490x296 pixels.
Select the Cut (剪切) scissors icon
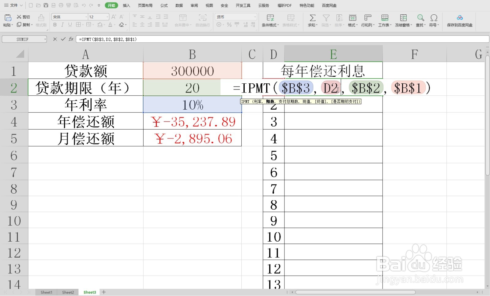[x=19, y=17]
